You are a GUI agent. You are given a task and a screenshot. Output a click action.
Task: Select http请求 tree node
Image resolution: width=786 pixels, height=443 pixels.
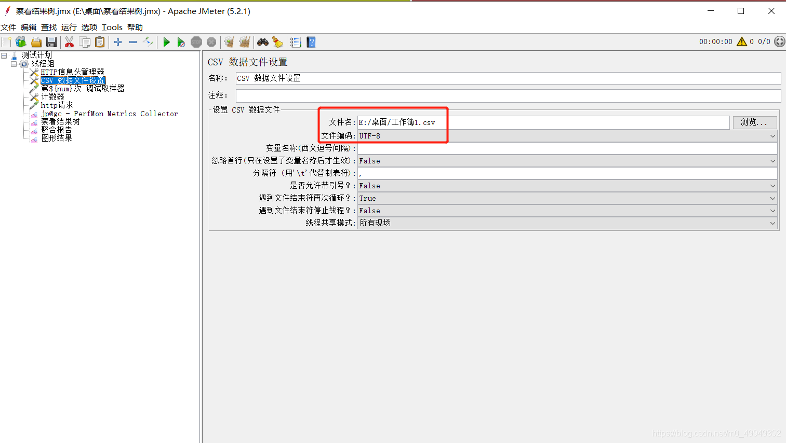(57, 105)
